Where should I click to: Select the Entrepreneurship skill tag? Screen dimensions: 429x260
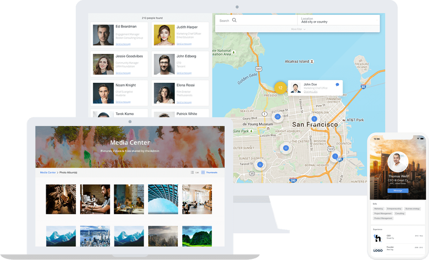click(394, 209)
